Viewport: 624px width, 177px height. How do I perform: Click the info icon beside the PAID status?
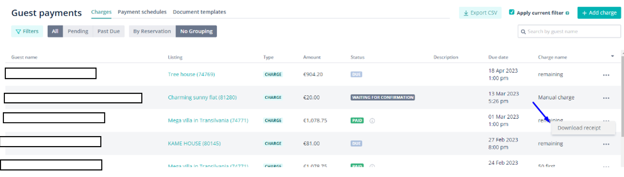coord(372,121)
